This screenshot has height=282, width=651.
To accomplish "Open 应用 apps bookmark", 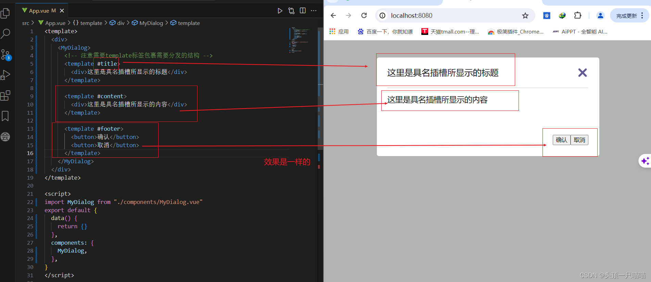I will tap(339, 31).
